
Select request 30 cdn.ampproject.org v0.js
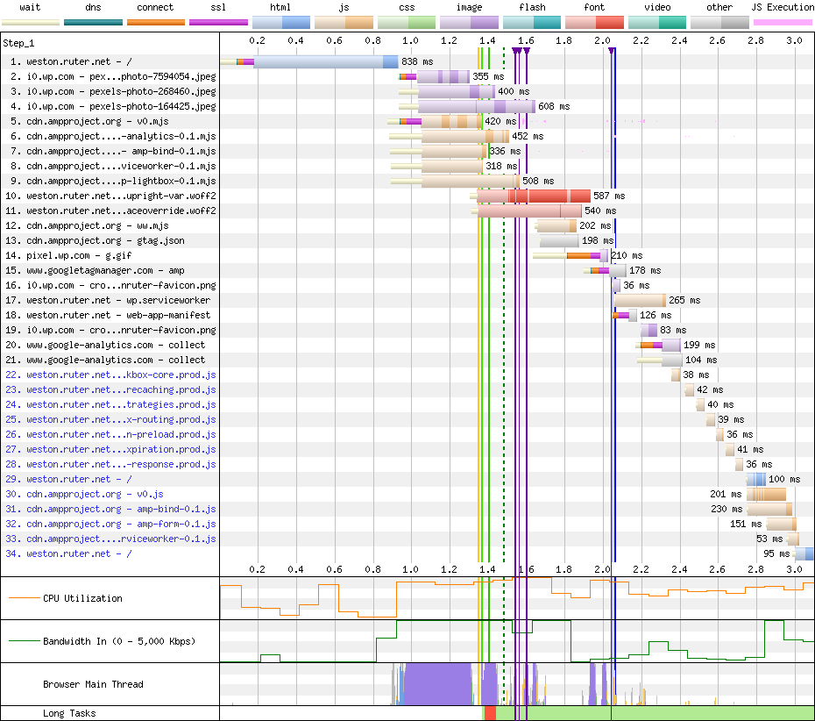click(x=95, y=494)
